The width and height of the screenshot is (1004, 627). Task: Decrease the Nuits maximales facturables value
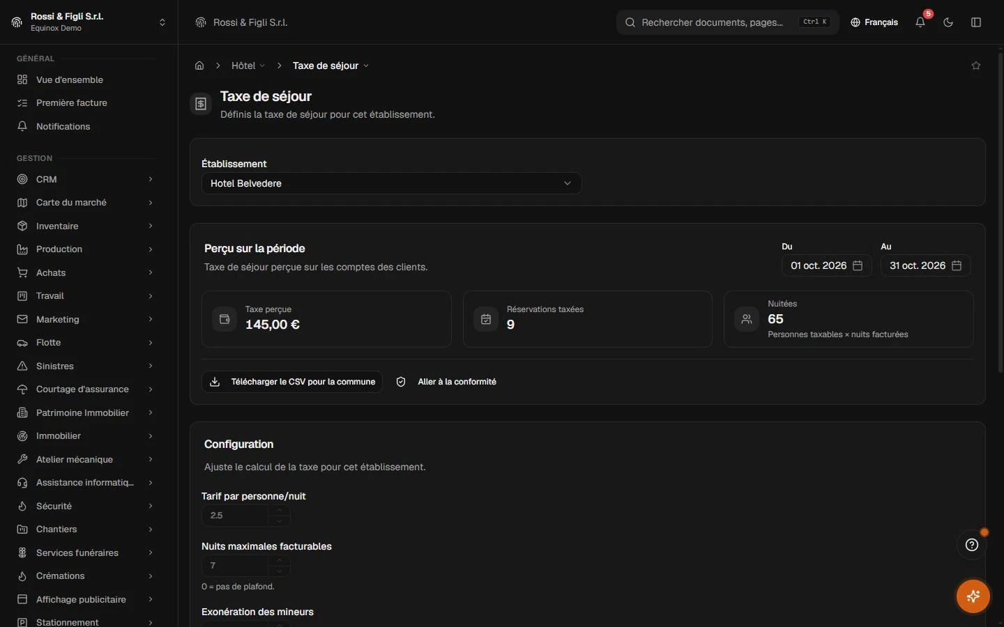pyautogui.click(x=280, y=571)
